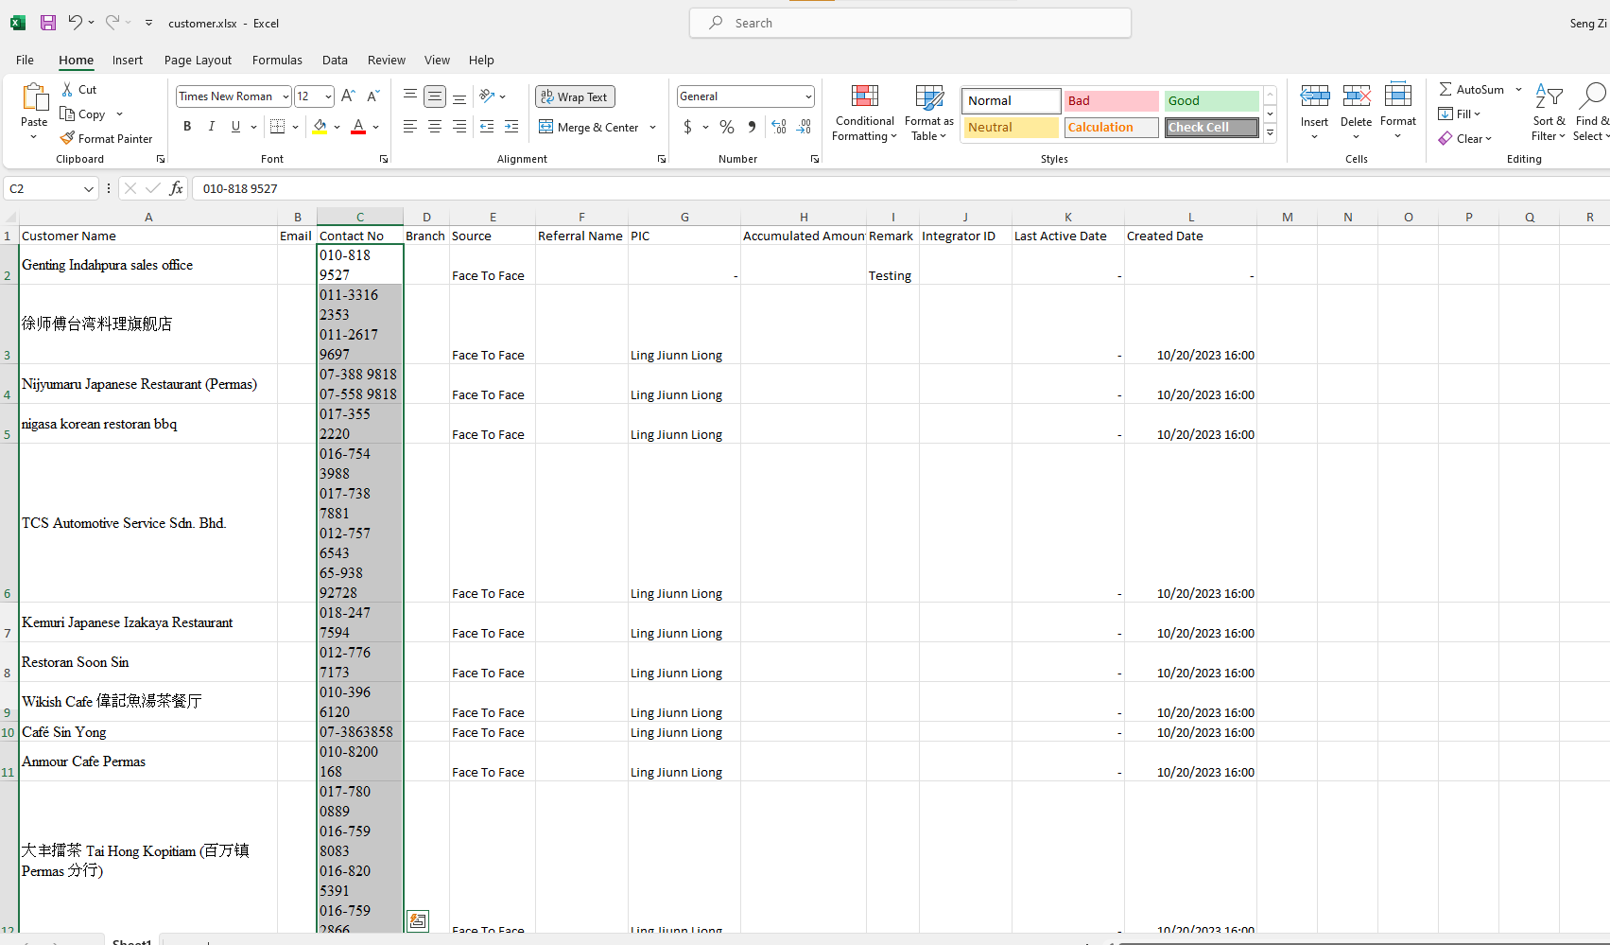Screen dimensions: 1610x945
Task: Open the Font dialog launcher
Action: point(384,159)
